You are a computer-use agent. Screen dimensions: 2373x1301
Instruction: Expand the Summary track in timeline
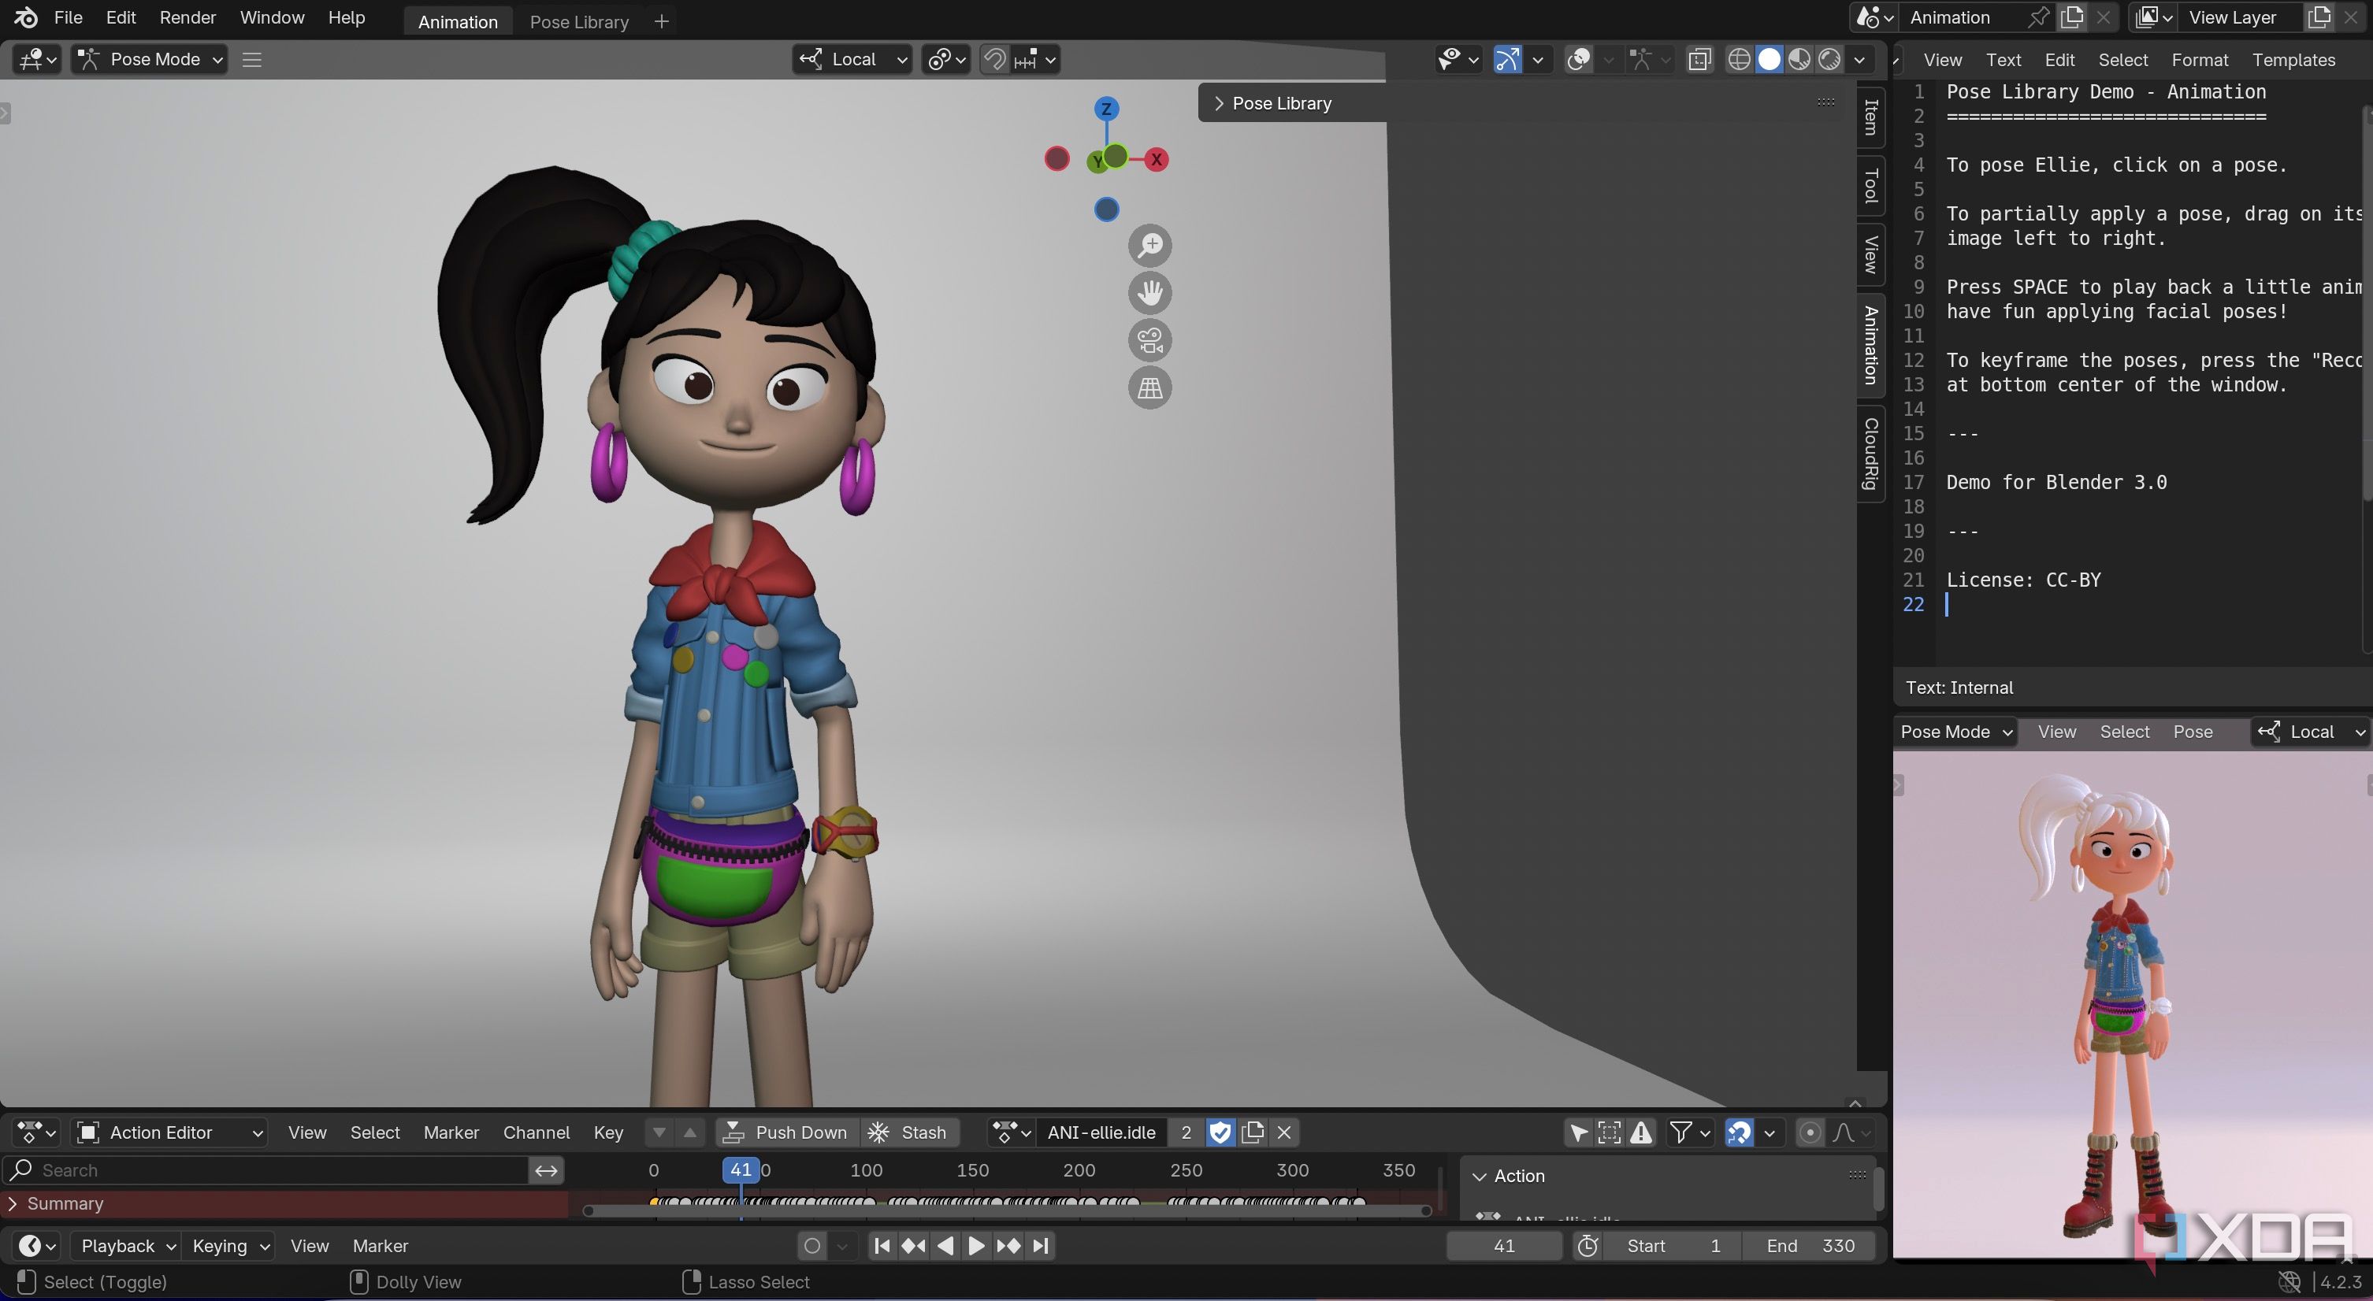(13, 1203)
